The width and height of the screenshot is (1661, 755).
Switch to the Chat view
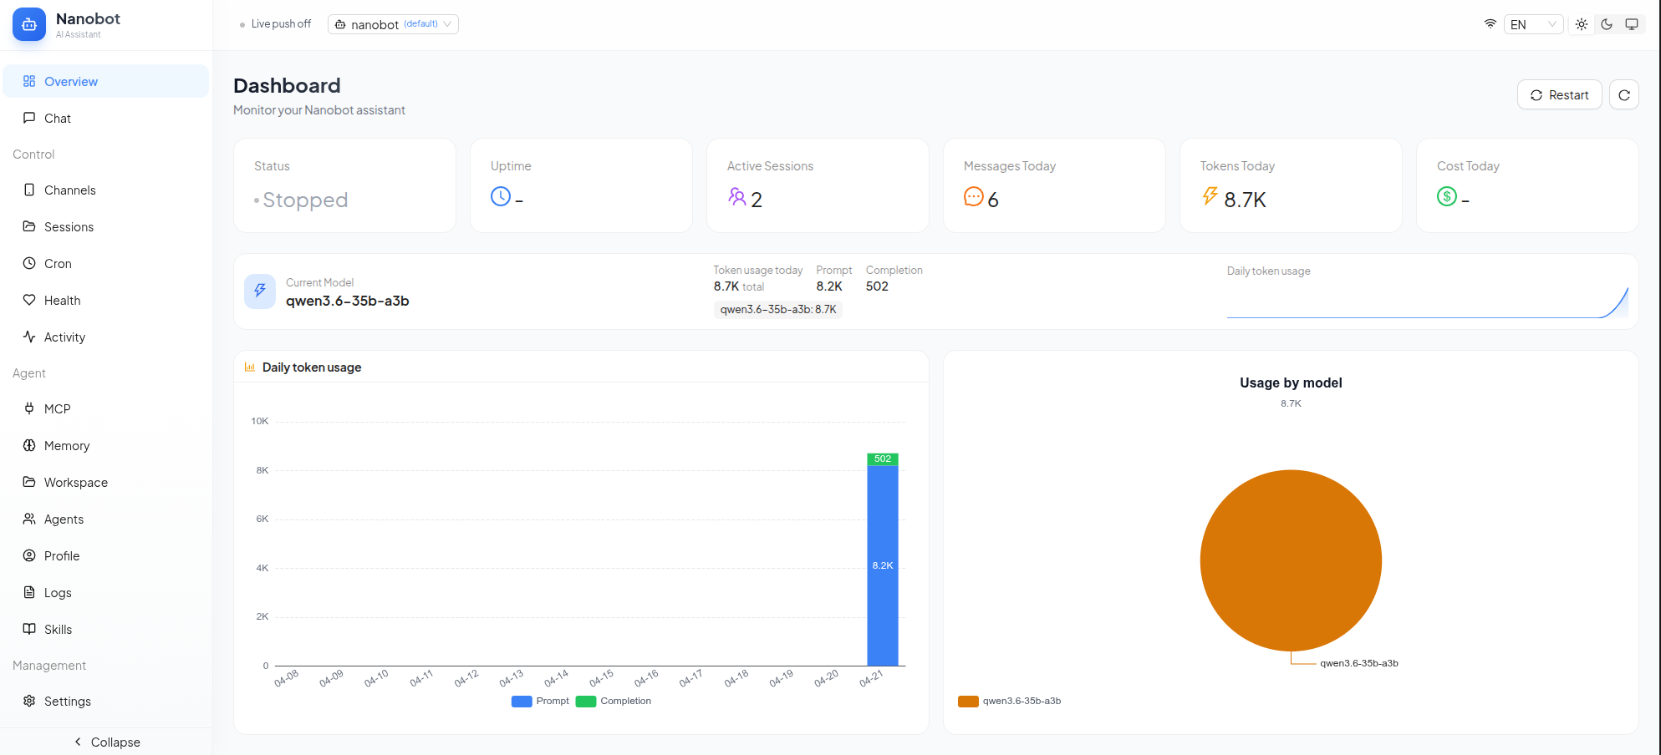click(x=59, y=118)
